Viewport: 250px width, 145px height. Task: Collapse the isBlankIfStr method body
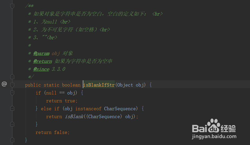click(12, 85)
